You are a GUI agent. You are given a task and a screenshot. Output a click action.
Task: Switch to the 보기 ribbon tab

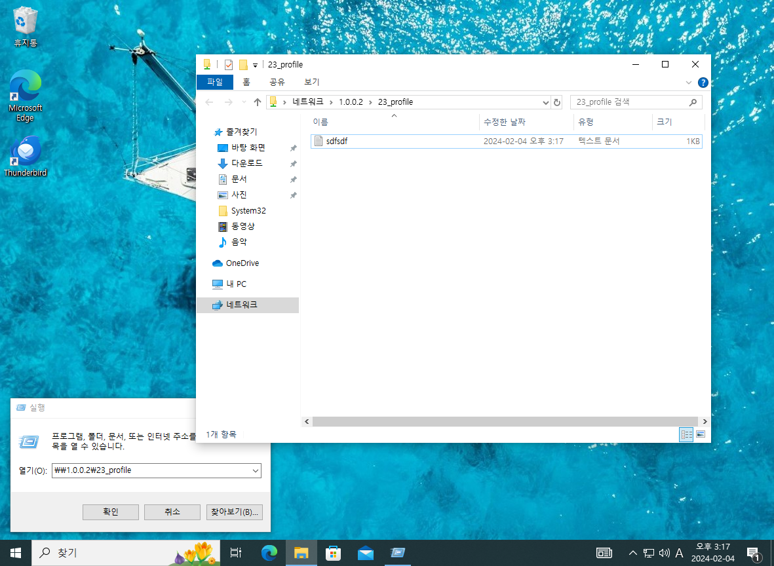(x=311, y=82)
